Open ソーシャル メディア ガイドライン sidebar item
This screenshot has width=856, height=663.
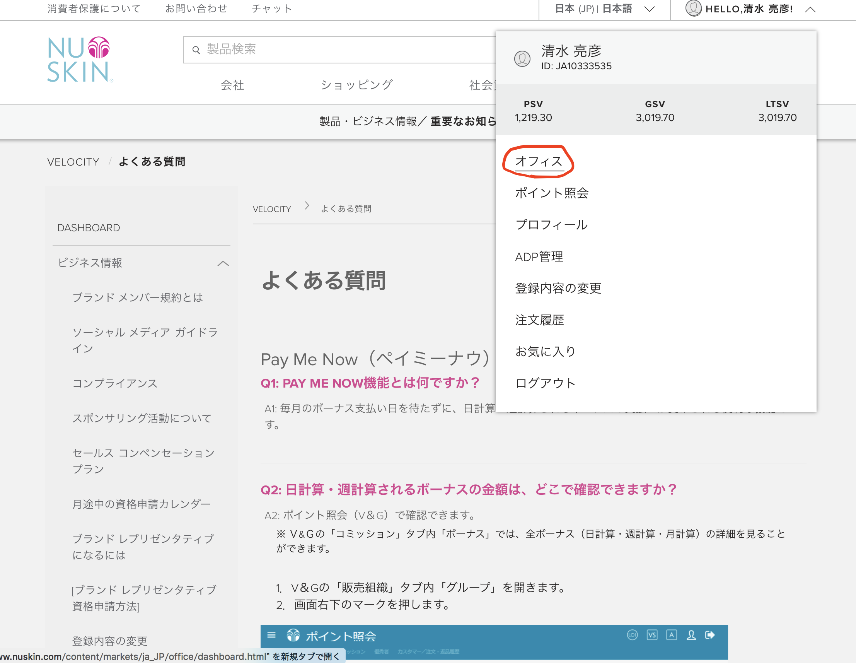(145, 340)
